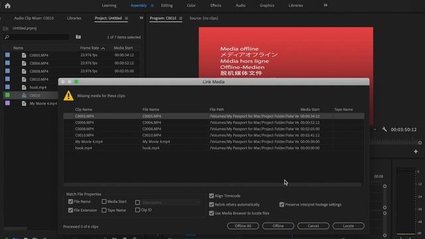Screen dimensions: 425x239
Task: Enable the Media Start checkbox
Action: pos(104,201)
